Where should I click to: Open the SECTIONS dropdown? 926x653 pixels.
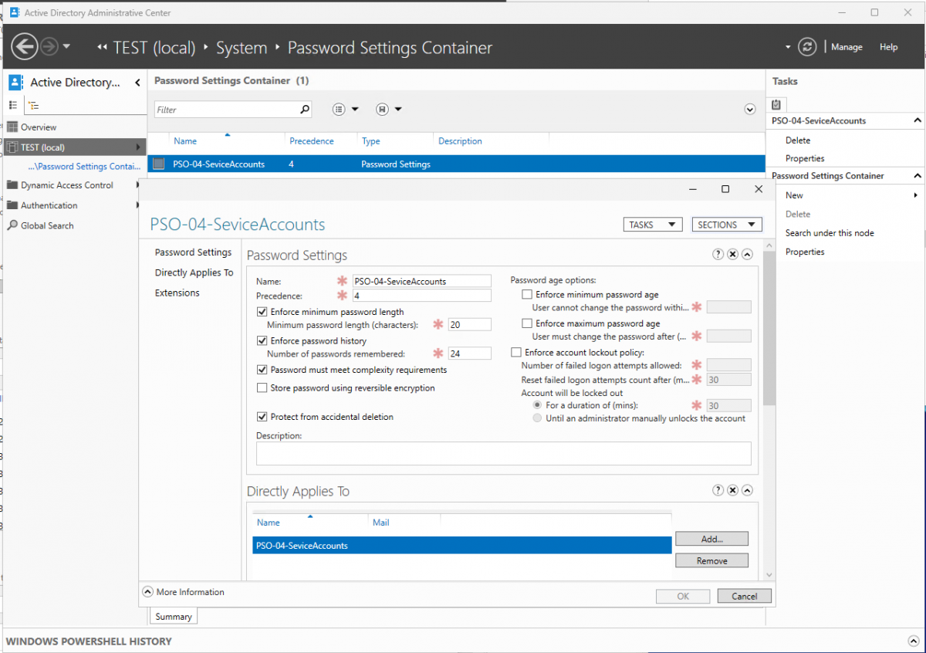[726, 225]
